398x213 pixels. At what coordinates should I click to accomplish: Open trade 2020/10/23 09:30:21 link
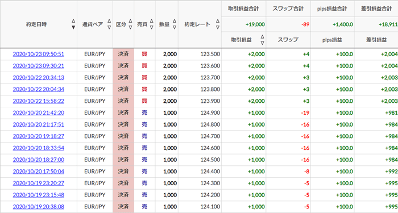point(39,66)
